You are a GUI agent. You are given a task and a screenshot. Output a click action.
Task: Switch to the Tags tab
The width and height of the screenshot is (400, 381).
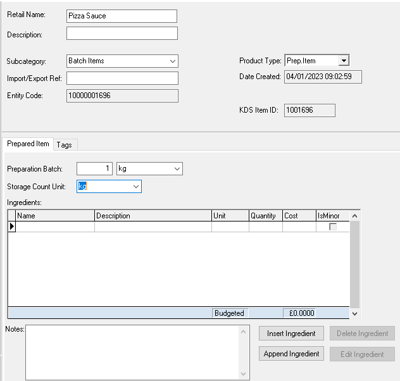click(64, 145)
